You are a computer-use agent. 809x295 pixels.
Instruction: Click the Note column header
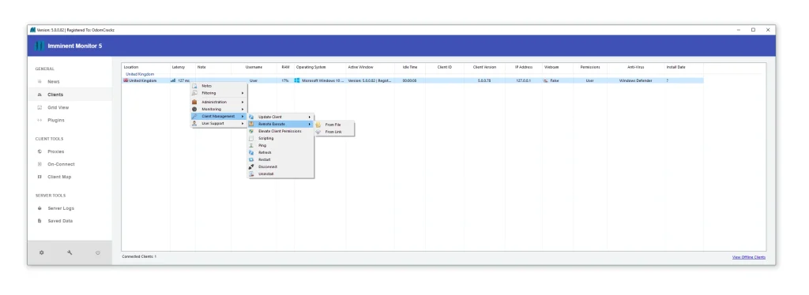click(x=201, y=68)
